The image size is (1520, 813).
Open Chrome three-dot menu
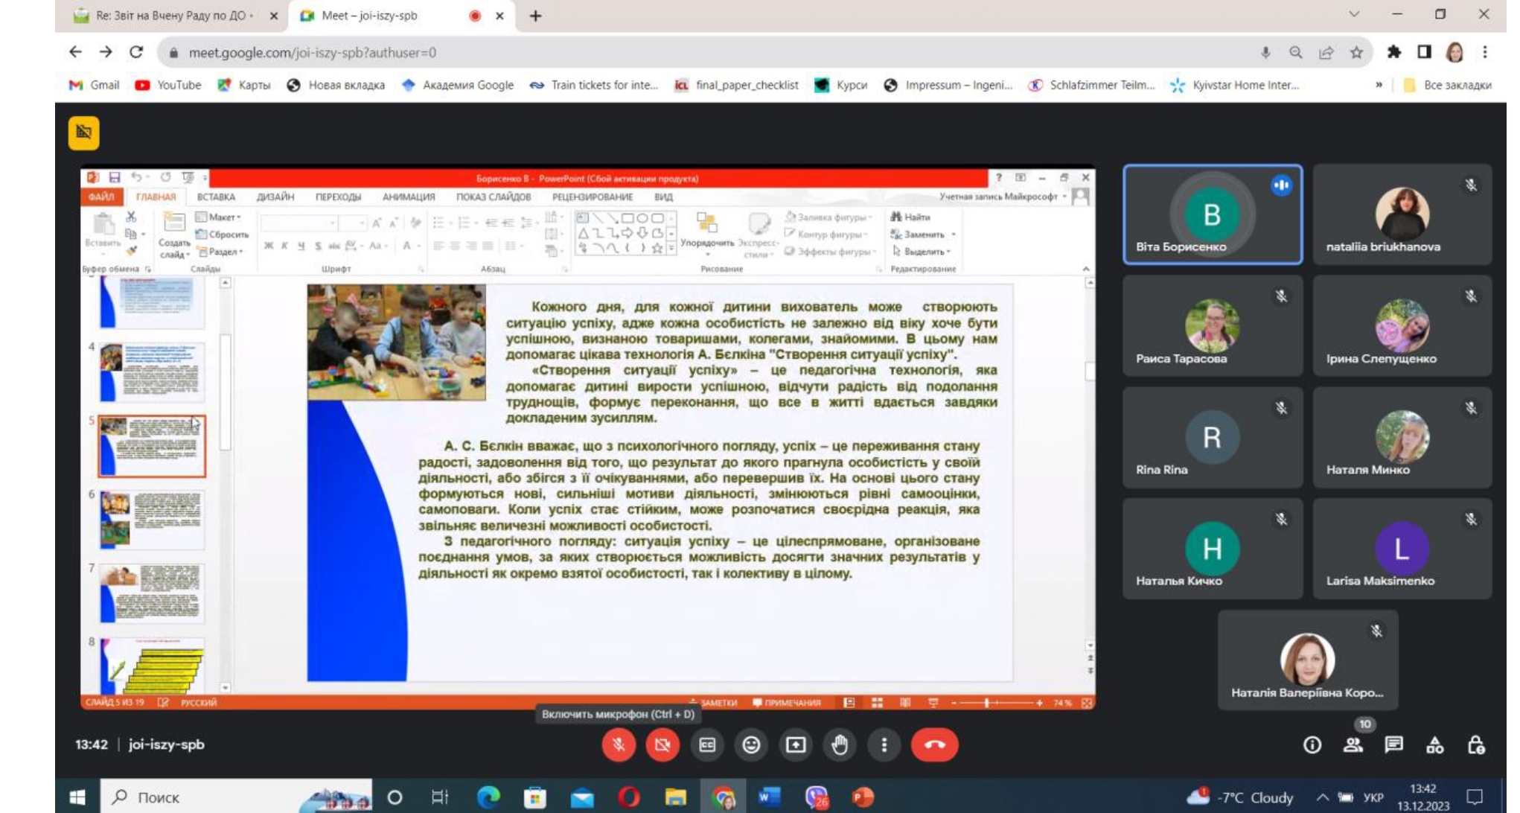tap(1484, 52)
